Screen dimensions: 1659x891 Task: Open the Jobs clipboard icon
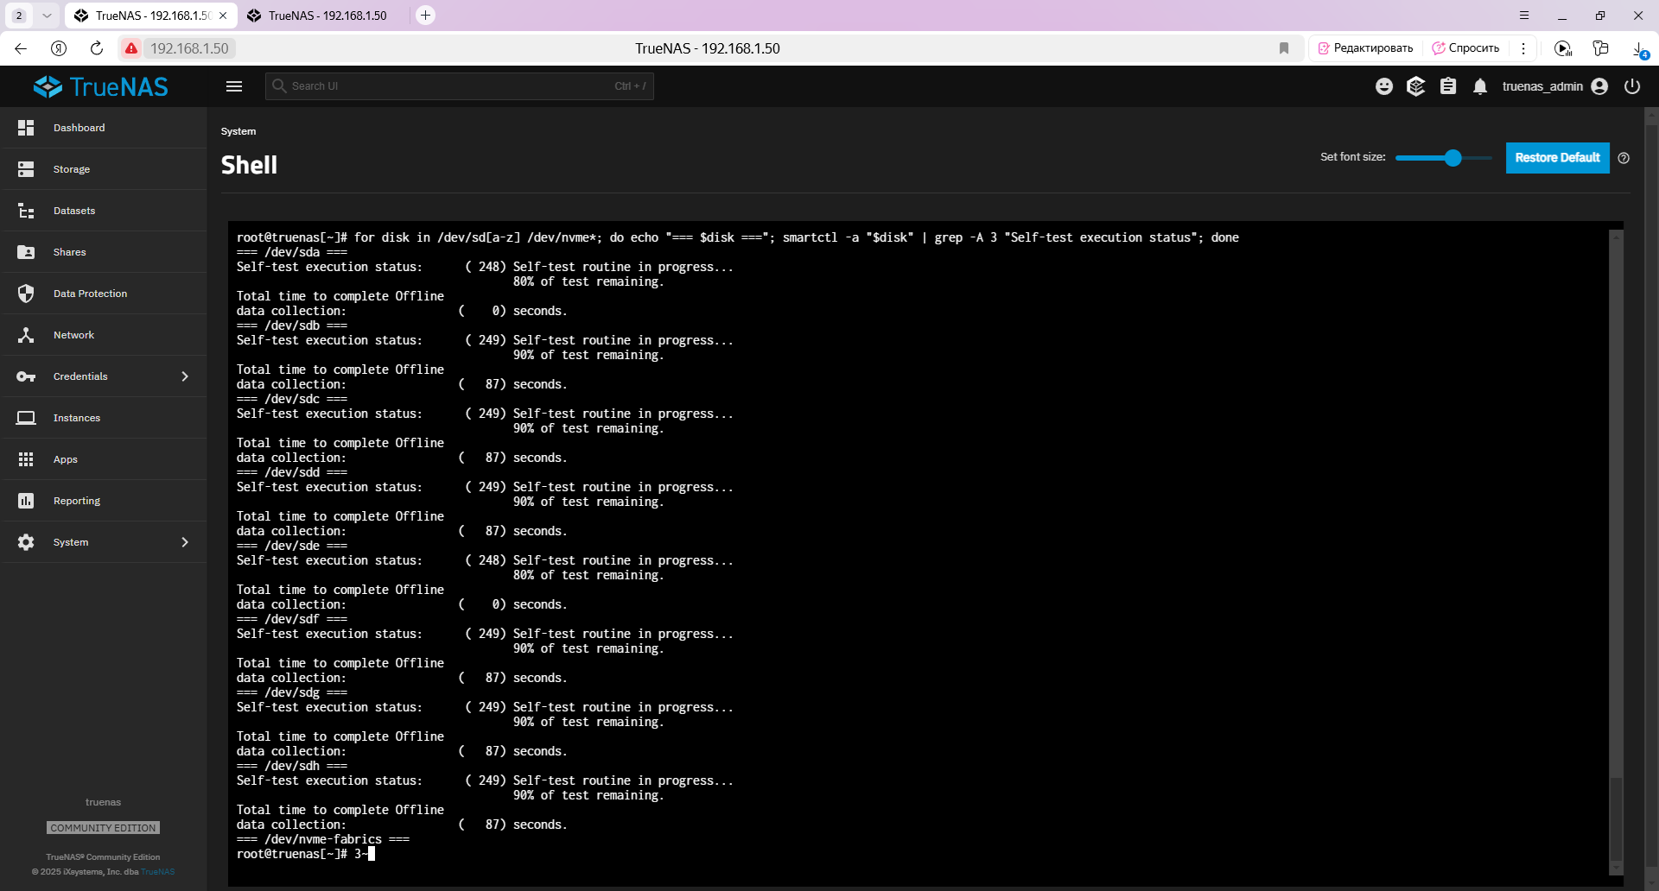(1448, 86)
